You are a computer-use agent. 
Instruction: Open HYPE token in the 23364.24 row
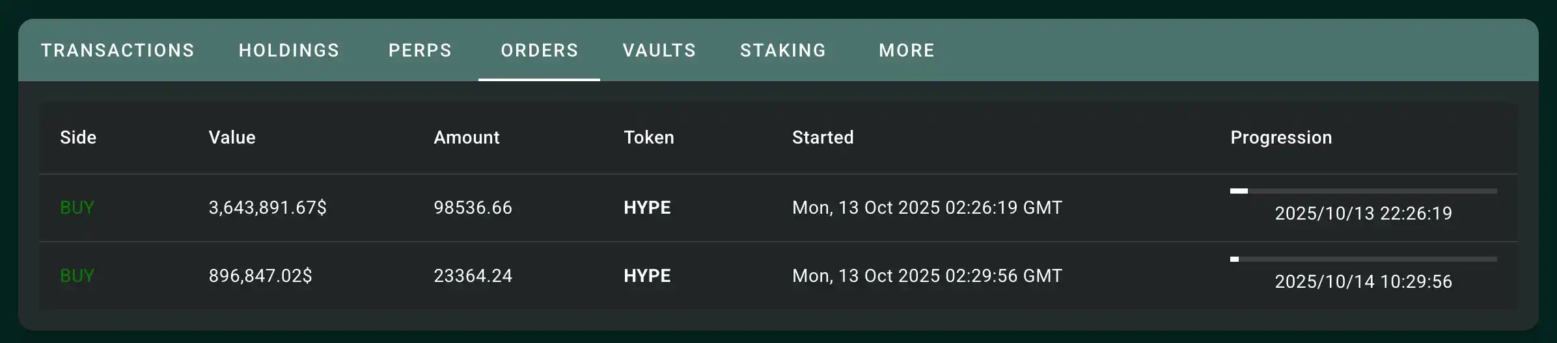(647, 276)
